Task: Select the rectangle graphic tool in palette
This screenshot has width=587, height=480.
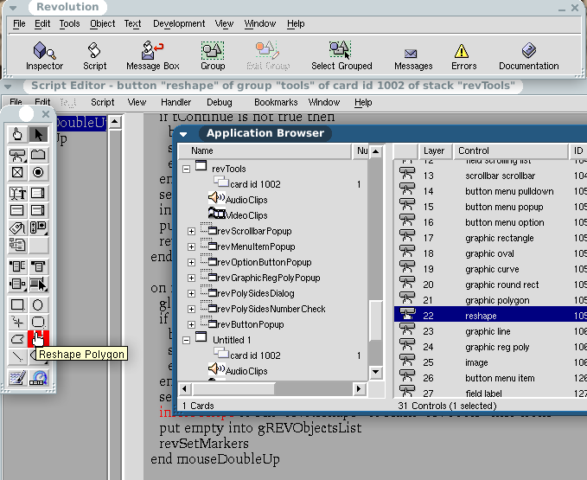Action: pos(17,304)
